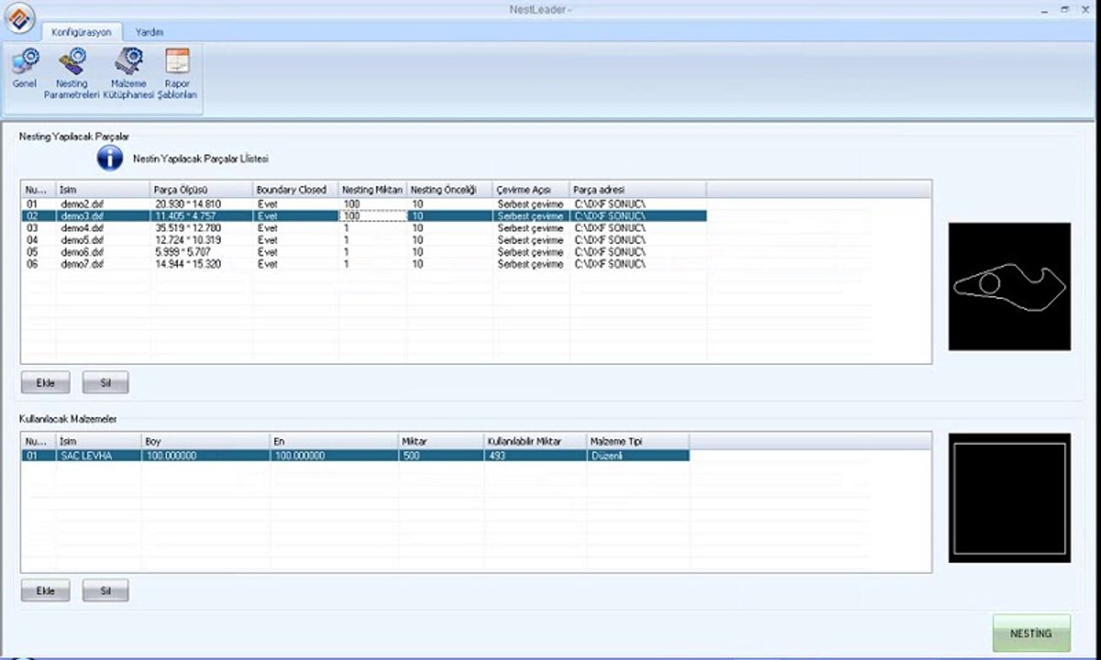Click the blue info icon
The height and width of the screenshot is (660, 1101).
[110, 158]
